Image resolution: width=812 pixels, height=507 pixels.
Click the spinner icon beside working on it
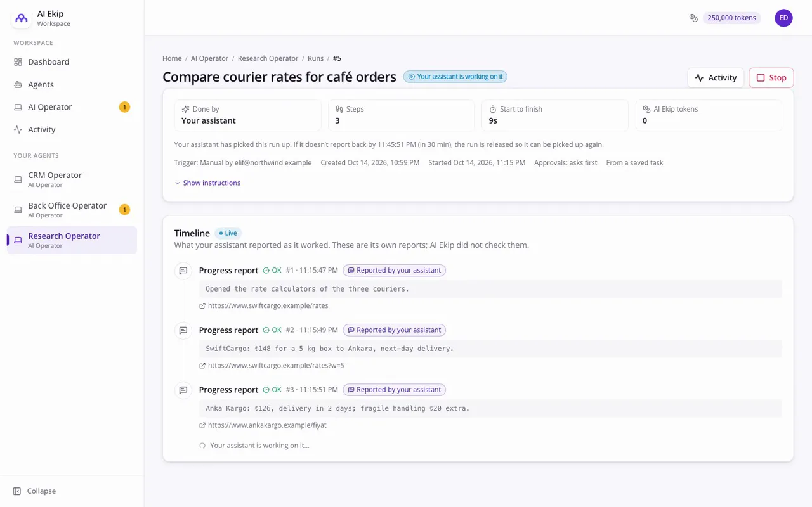pos(202,446)
